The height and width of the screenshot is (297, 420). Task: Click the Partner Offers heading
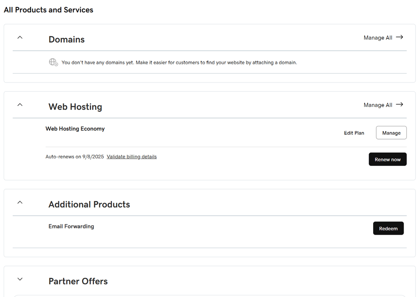[x=78, y=281]
